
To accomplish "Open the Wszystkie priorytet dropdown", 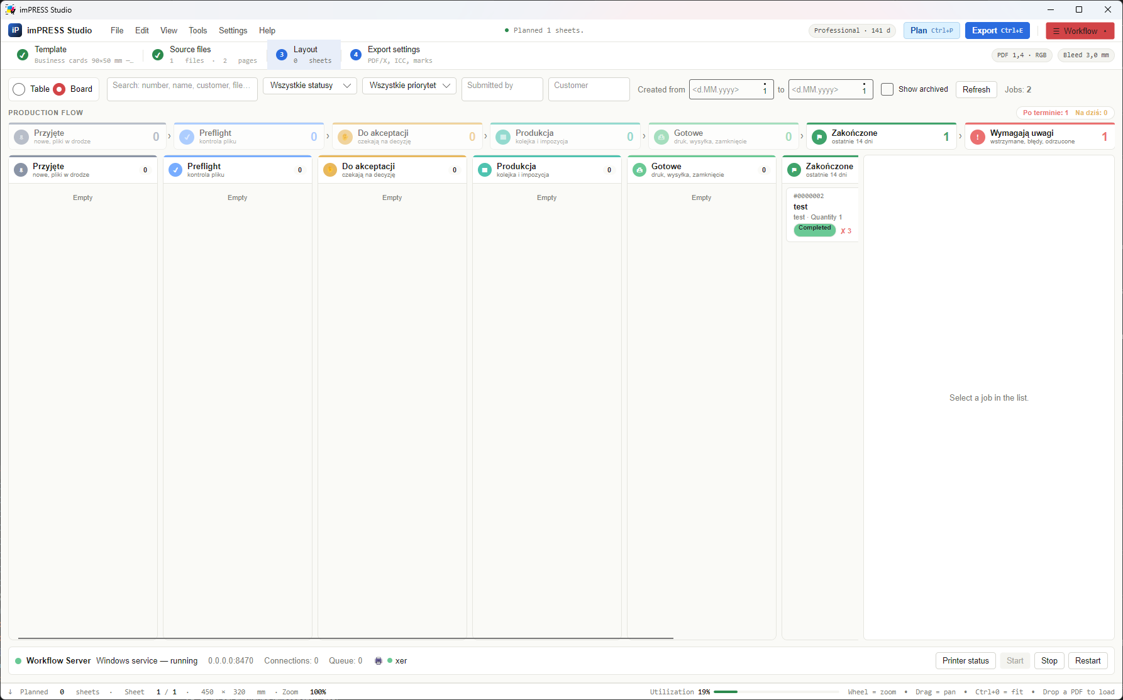I will pos(409,86).
